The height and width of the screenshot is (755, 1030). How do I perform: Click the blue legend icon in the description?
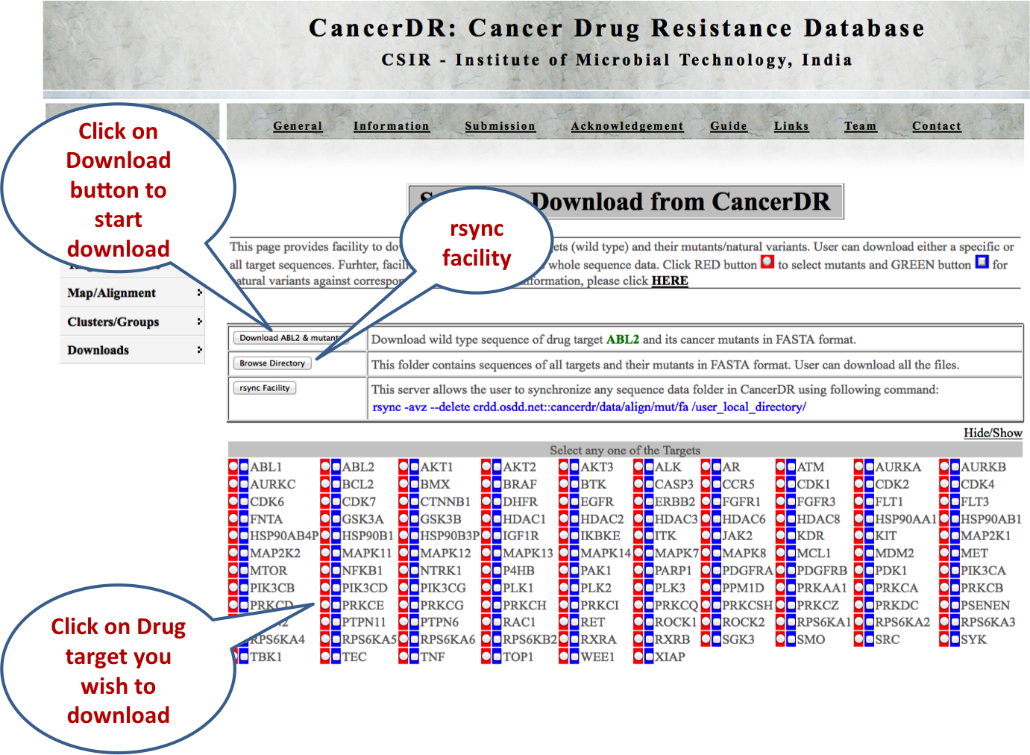(982, 263)
